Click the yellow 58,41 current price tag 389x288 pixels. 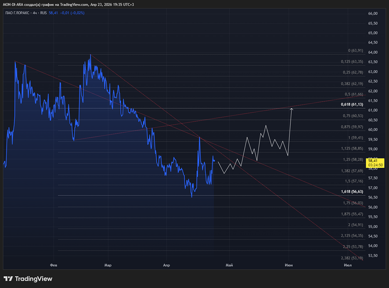click(375, 163)
